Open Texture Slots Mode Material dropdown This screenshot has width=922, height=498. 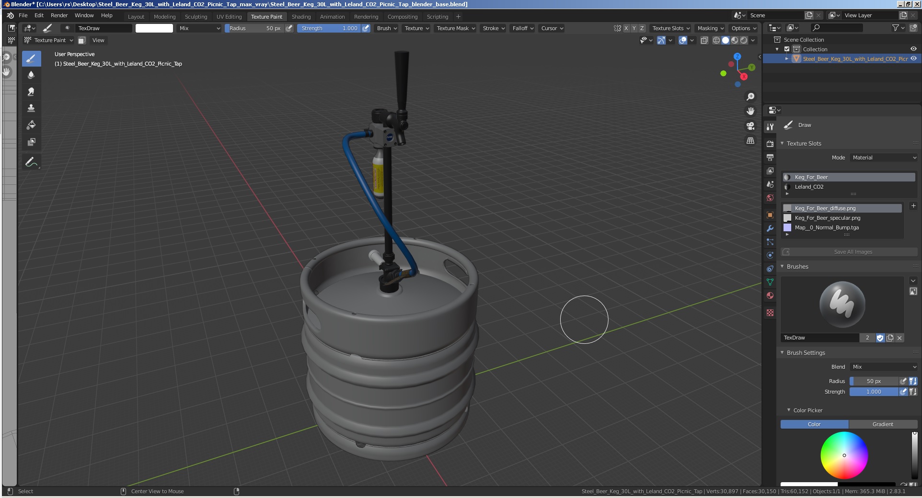click(884, 158)
